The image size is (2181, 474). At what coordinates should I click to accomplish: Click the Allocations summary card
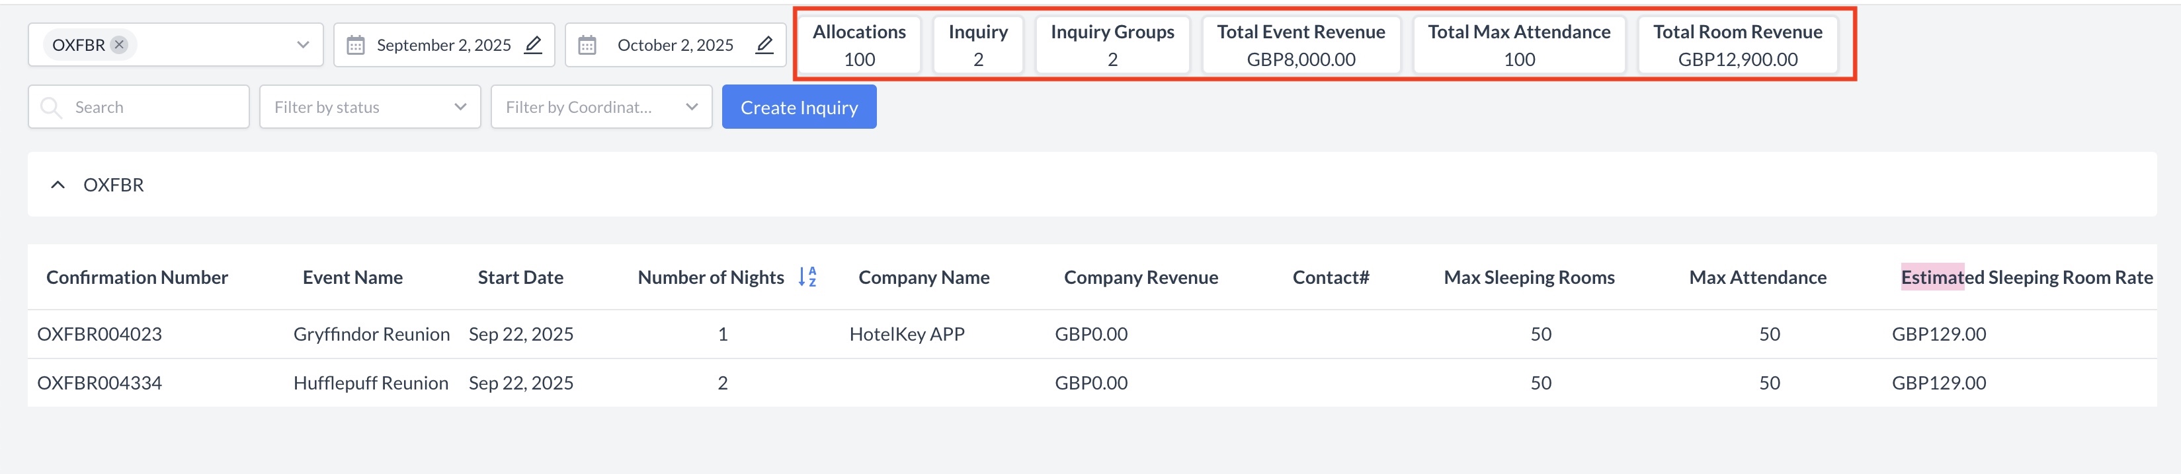[858, 45]
